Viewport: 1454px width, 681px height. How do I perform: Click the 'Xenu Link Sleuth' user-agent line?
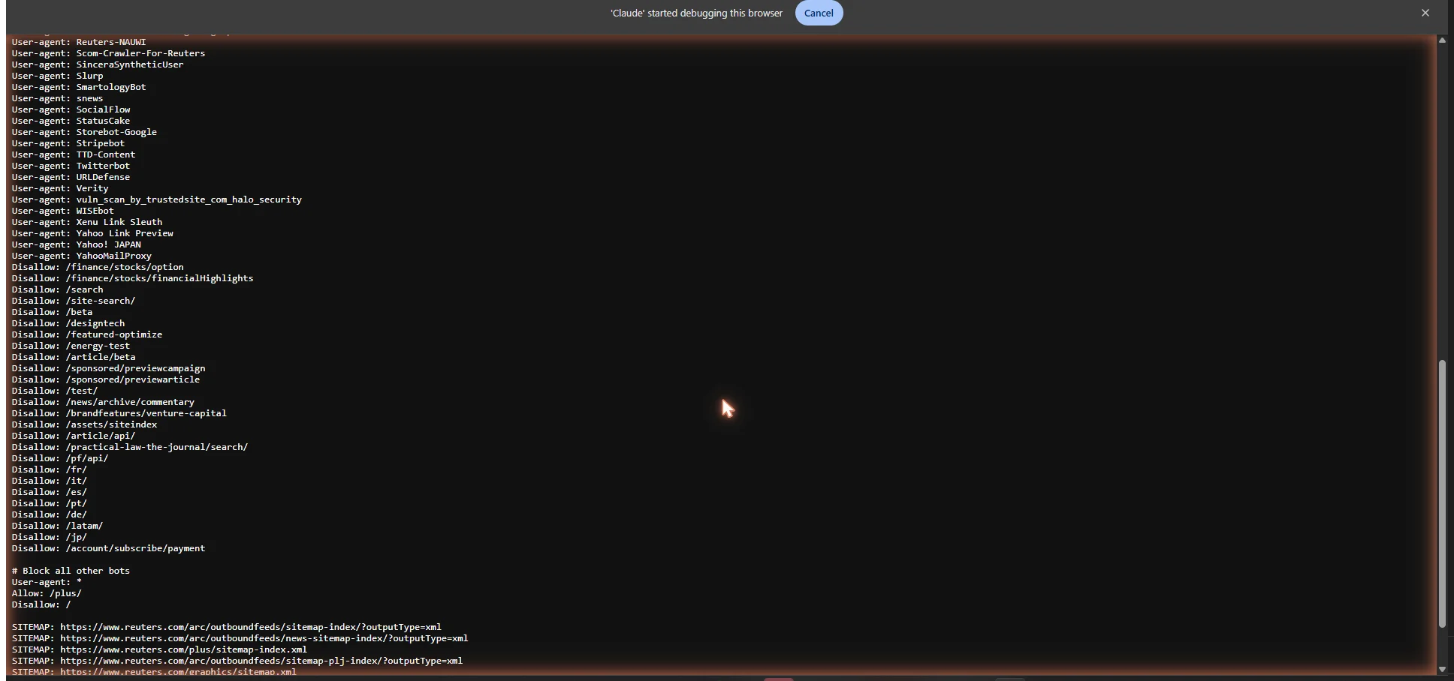87,222
